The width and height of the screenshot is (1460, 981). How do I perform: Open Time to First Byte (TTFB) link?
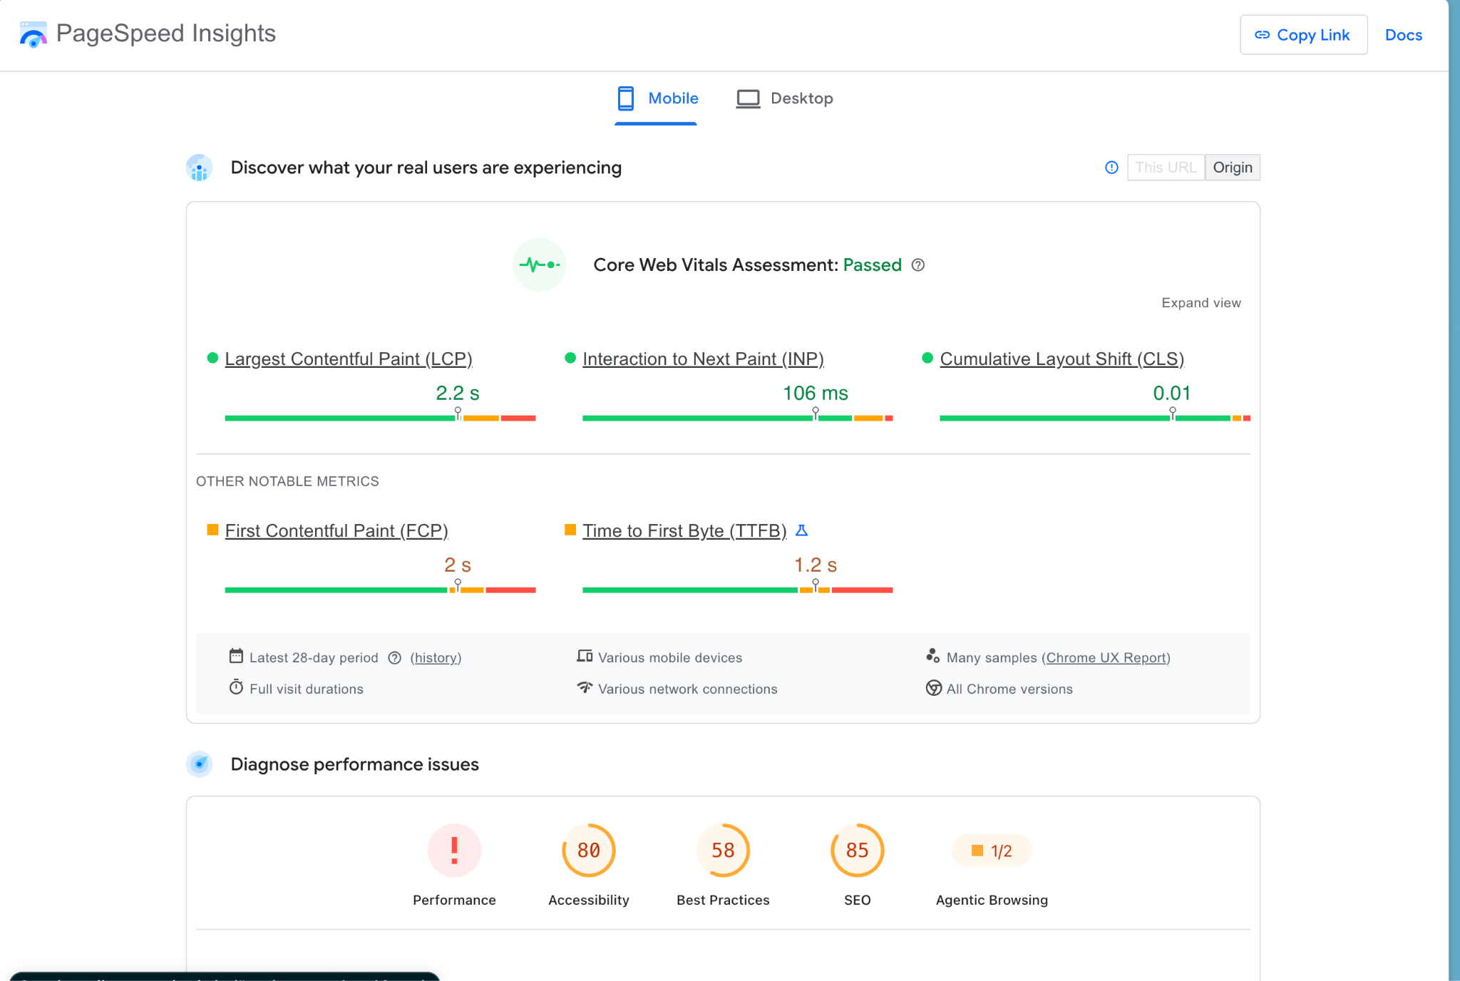coord(684,530)
